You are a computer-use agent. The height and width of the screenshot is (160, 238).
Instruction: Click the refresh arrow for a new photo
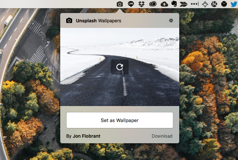click(x=120, y=67)
